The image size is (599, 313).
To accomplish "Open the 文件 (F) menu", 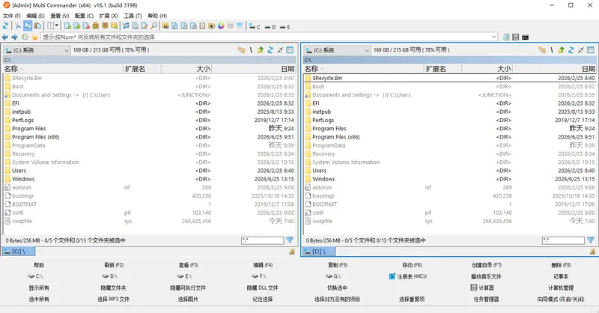I will tap(11, 16).
